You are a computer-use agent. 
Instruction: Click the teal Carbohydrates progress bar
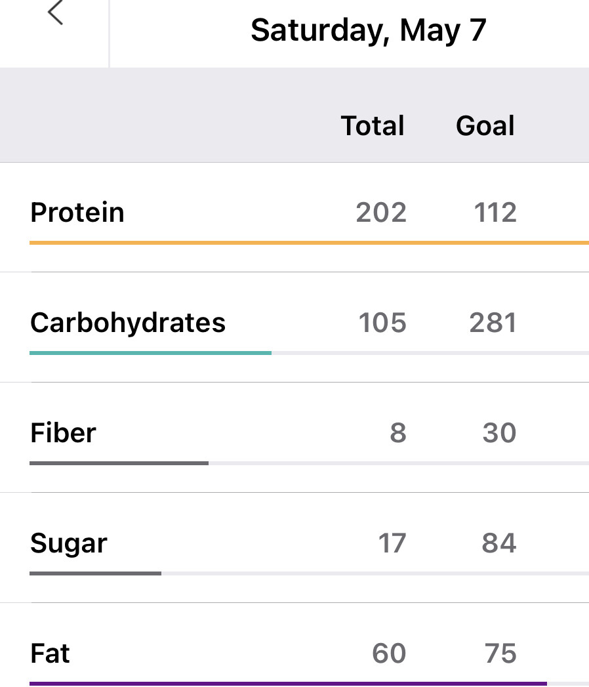150,353
